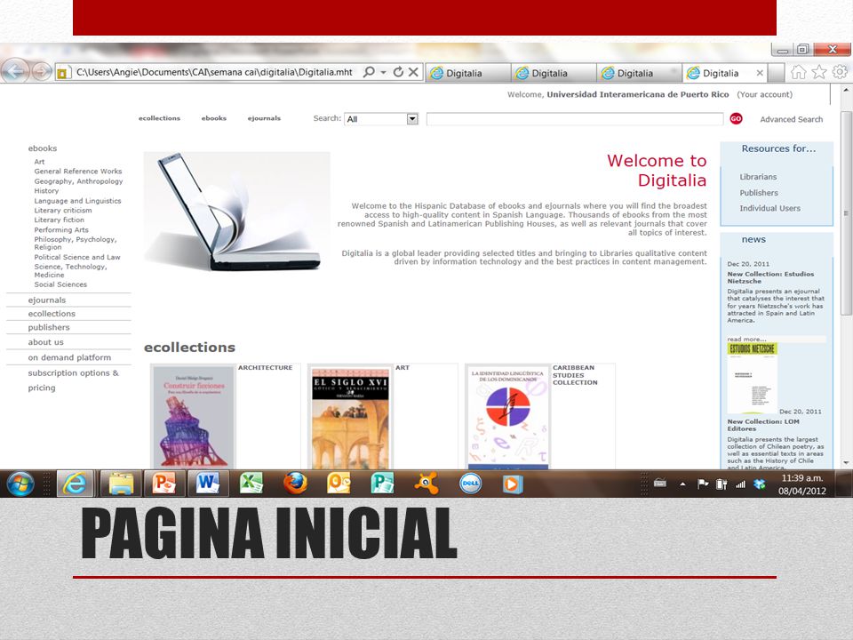Image resolution: width=853 pixels, height=640 pixels.
Task: Open the Dell icon on taskbar
Action: [470, 484]
